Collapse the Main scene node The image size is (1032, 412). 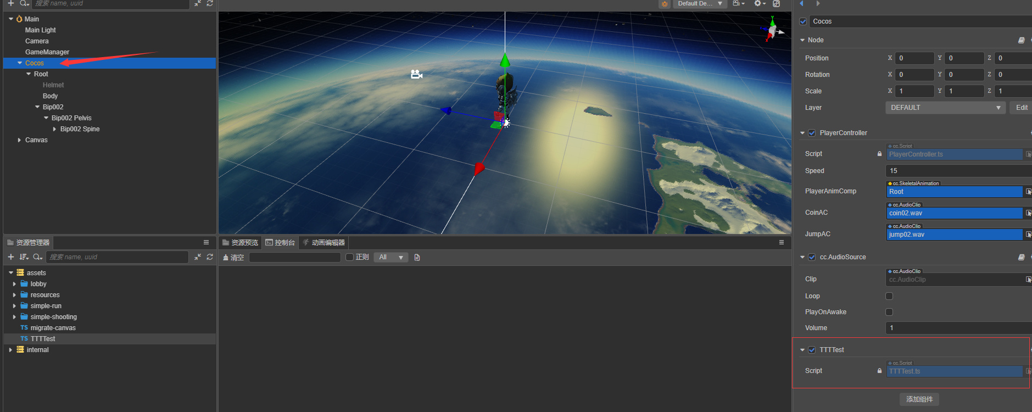coord(11,19)
